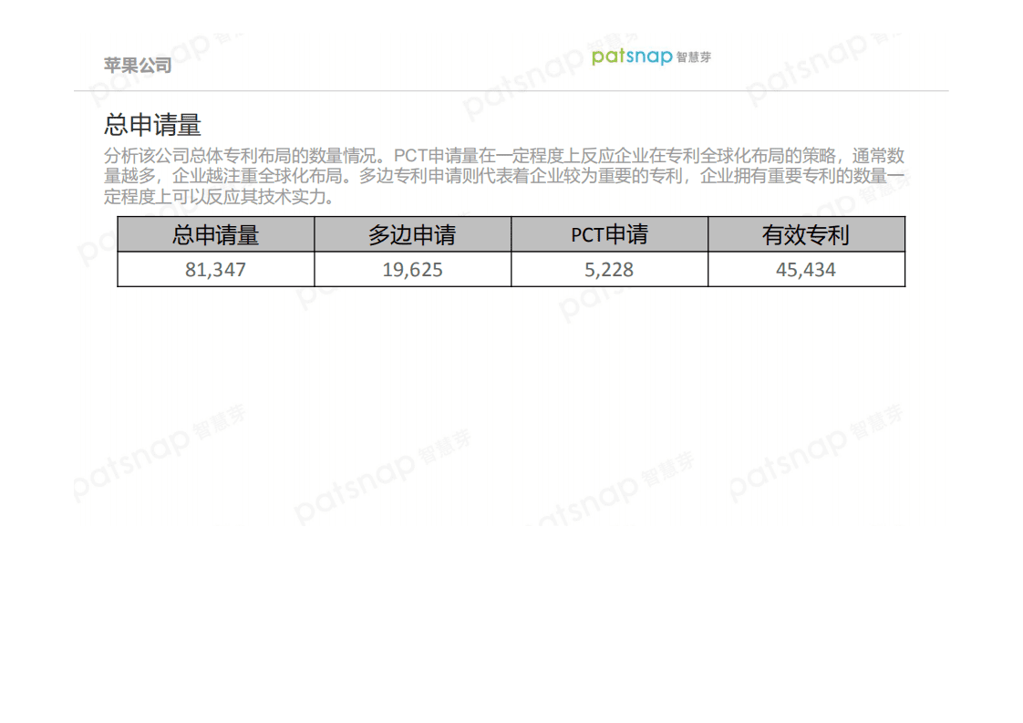Click the patsnap wordmark in the header
This screenshot has height=723, width=1023.
634,57
